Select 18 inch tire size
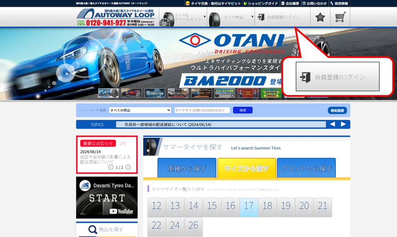Viewport: 397px width, 237px height. click(x=267, y=208)
